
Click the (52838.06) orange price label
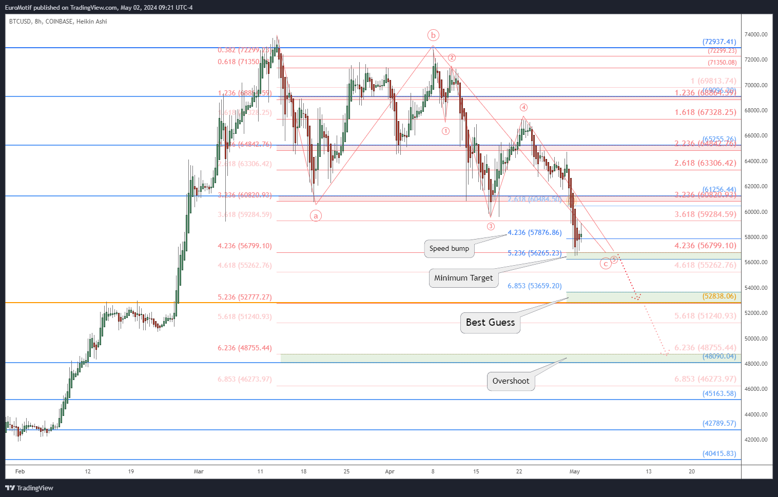(719, 296)
